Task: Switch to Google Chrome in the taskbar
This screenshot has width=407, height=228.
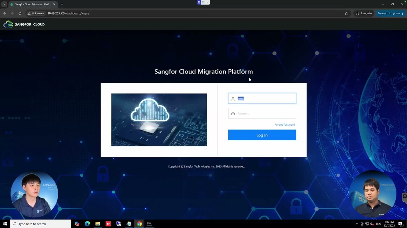Action: point(139,224)
